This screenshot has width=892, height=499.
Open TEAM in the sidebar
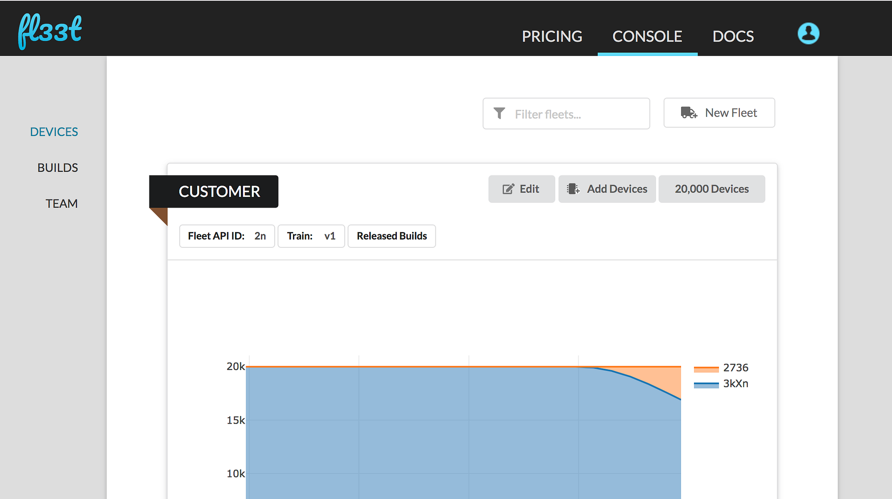point(62,204)
